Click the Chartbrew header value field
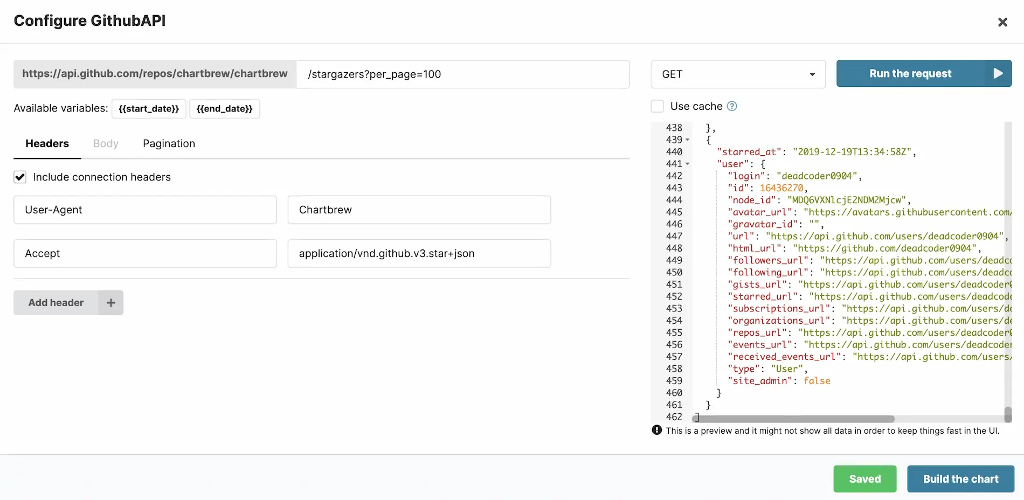This screenshot has width=1024, height=500. [419, 210]
